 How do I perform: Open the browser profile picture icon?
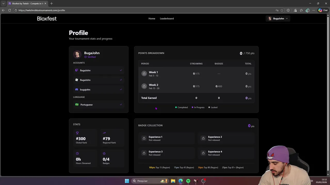(307, 10)
